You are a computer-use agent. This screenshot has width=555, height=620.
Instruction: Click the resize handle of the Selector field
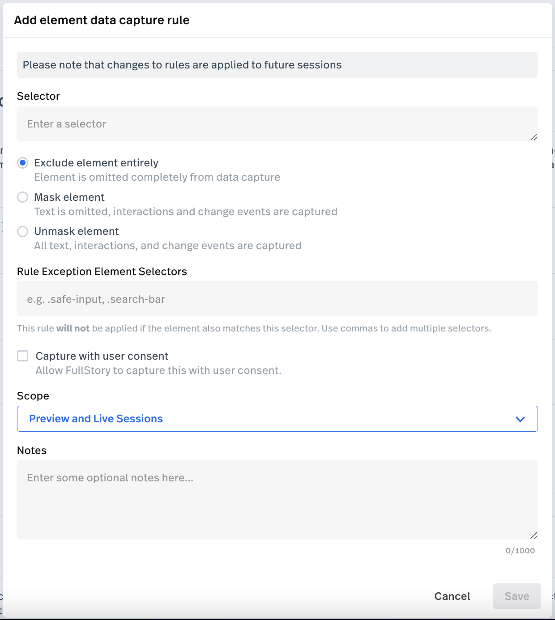pos(534,137)
